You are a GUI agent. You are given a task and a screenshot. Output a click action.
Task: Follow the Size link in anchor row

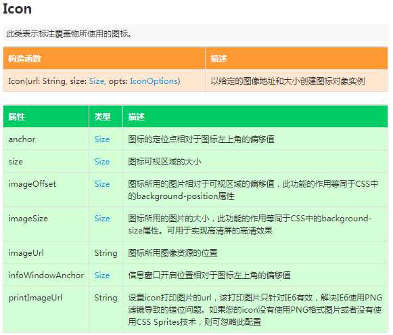click(102, 139)
